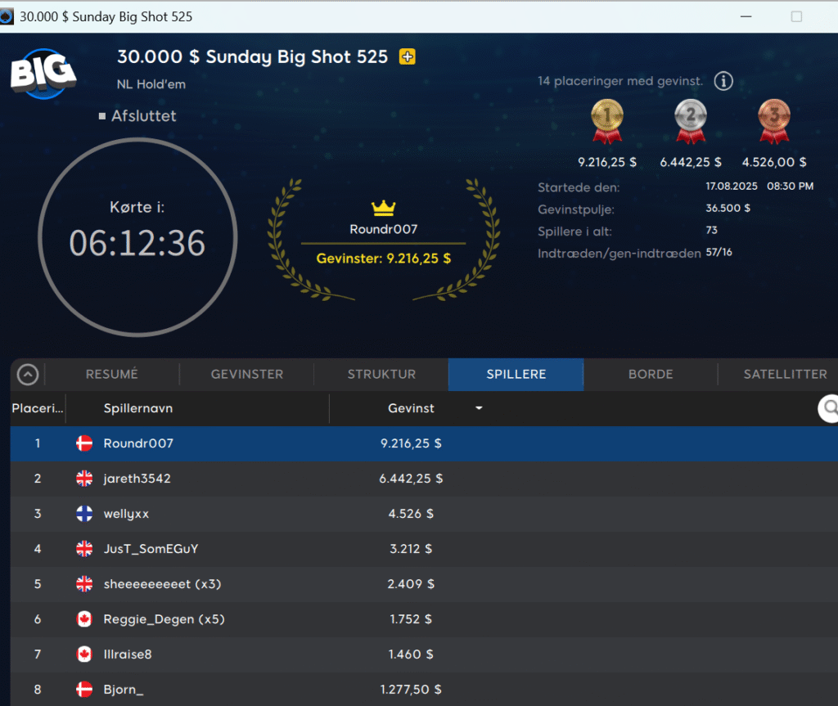Sort by the Spillernavn column header
The width and height of the screenshot is (838, 706).
(x=138, y=408)
